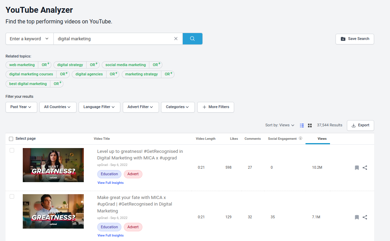Image resolution: width=390 pixels, height=241 pixels.
Task: Select the 'digital agencies' related topic
Action: tap(89, 74)
